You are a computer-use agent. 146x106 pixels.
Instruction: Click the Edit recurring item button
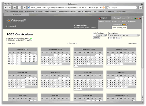pyautogui.click(x=111, y=38)
